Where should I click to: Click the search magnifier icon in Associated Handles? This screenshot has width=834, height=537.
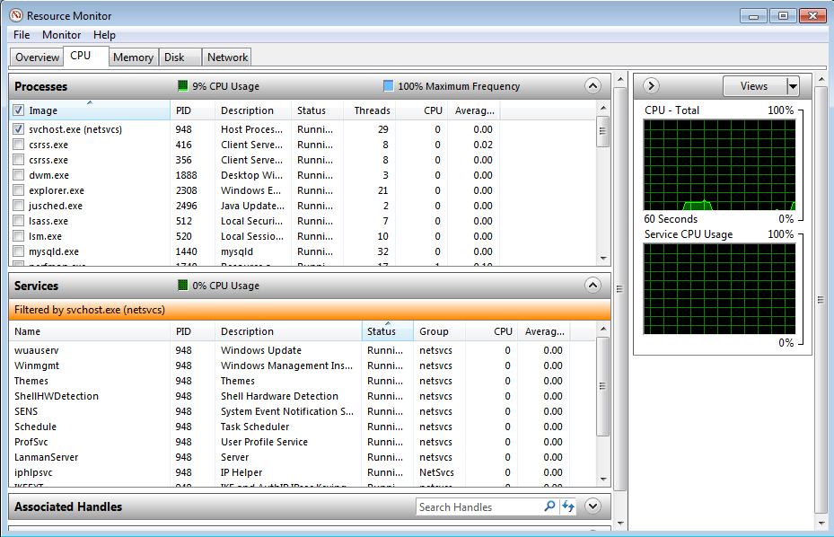coord(549,507)
